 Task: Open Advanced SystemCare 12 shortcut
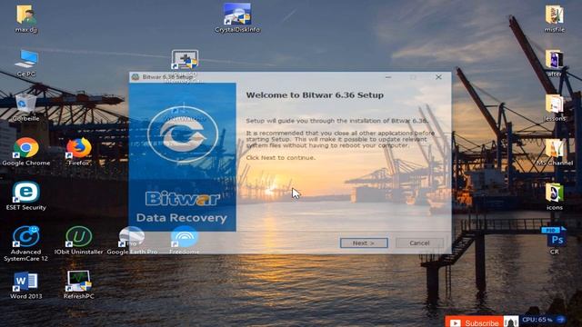(26, 243)
